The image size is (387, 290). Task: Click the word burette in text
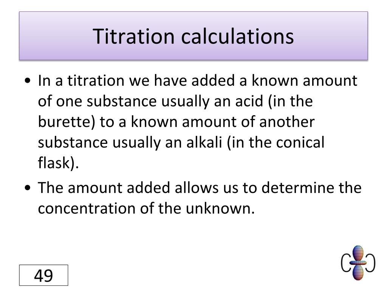pyautogui.click(x=64, y=122)
